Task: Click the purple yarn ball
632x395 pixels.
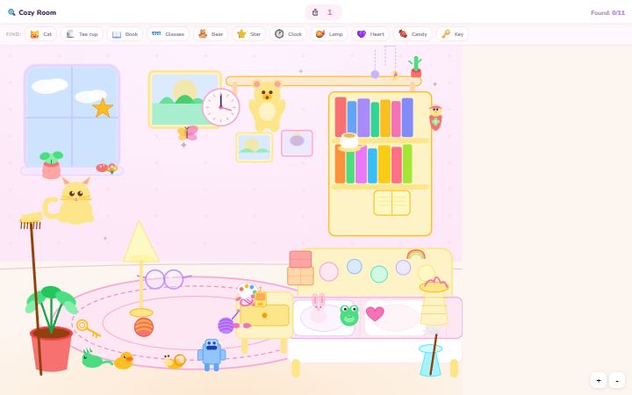Action: [x=226, y=326]
